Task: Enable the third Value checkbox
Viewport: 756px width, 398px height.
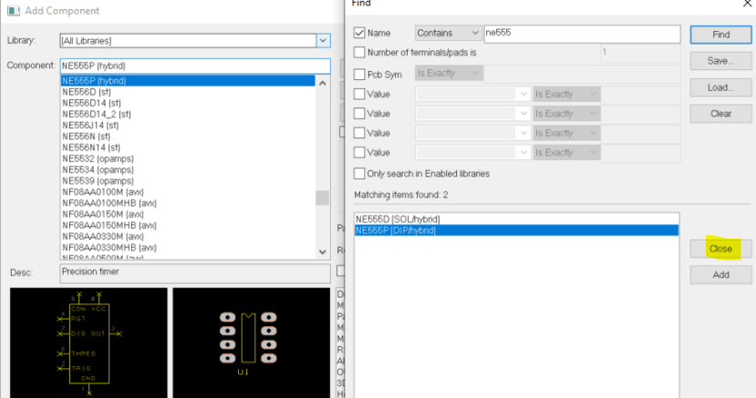Action: (359, 132)
